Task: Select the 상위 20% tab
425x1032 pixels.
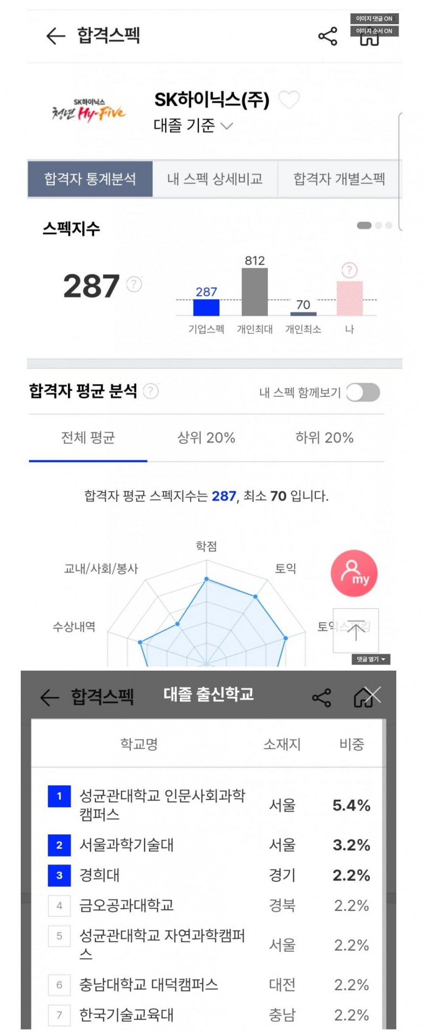Action: coord(206,438)
